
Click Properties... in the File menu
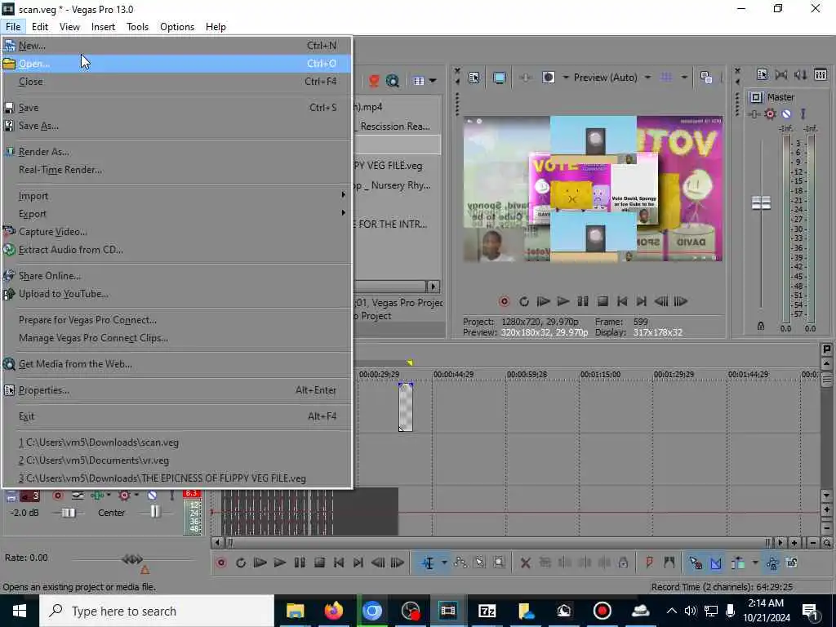click(x=176, y=390)
